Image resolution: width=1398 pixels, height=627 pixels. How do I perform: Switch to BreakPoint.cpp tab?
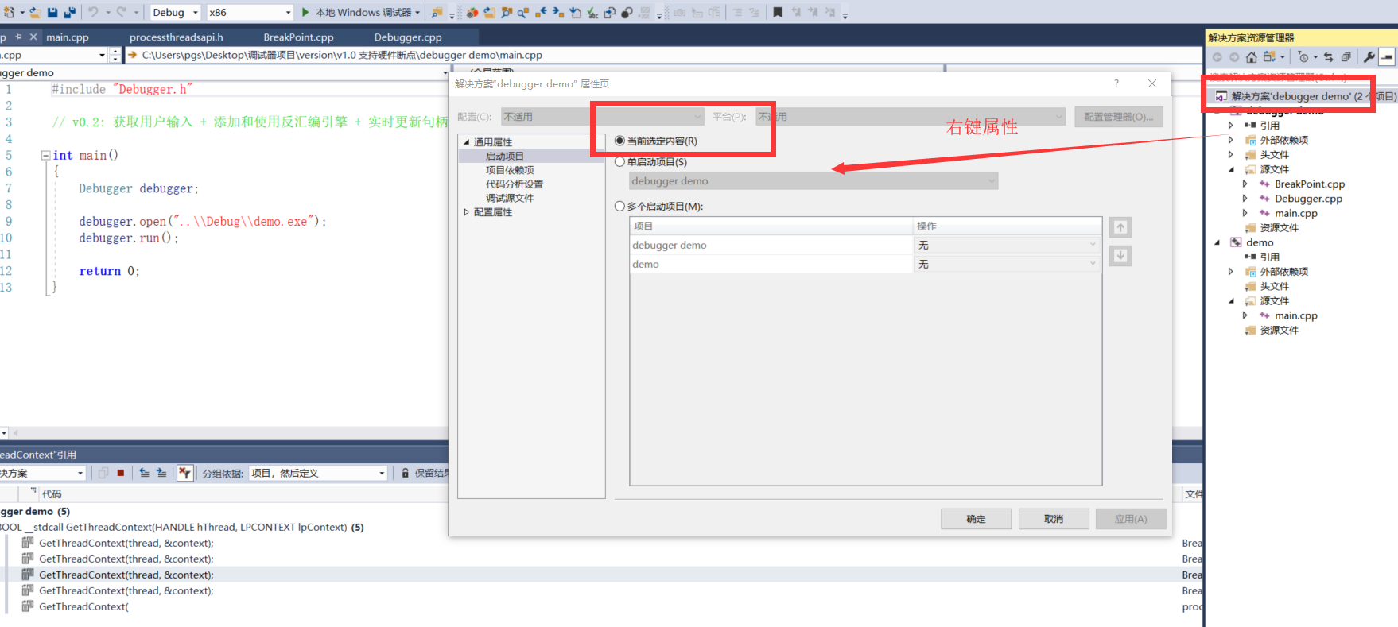pyautogui.click(x=299, y=37)
